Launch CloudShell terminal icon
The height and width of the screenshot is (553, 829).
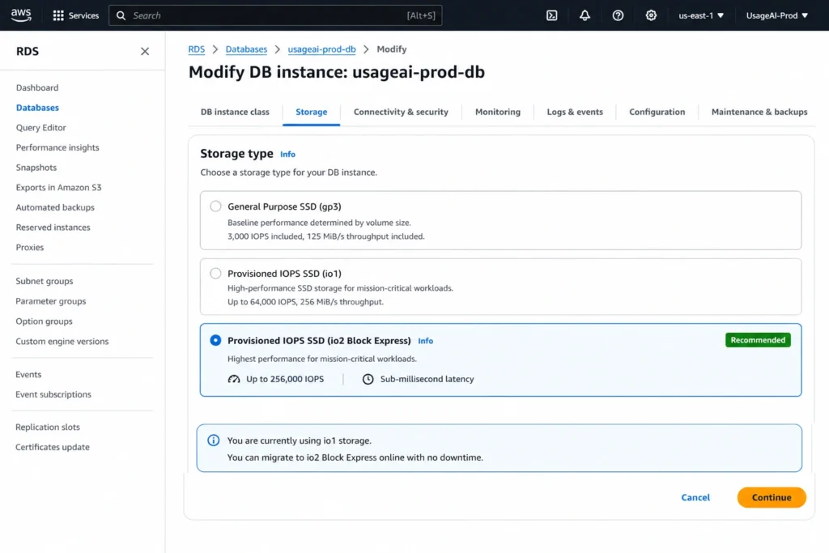(551, 15)
